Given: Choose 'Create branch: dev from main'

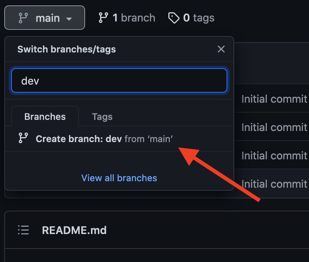Looking at the screenshot, I should [x=104, y=139].
